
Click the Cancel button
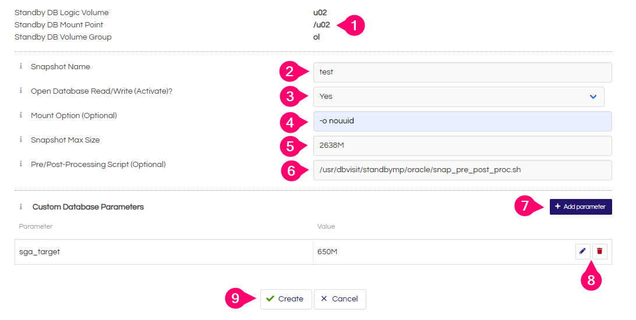coord(340,299)
